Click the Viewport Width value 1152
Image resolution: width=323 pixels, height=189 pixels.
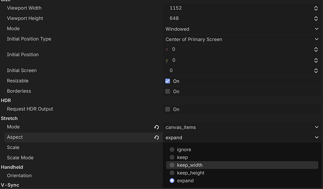click(176, 8)
